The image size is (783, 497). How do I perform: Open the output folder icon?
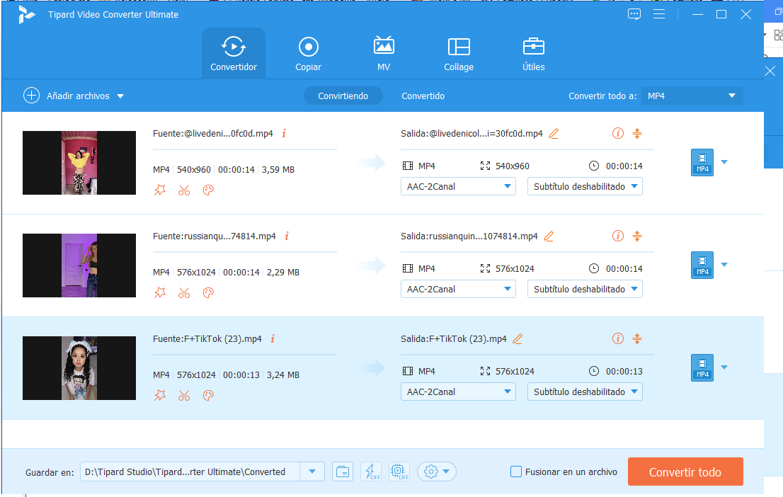[x=343, y=472]
